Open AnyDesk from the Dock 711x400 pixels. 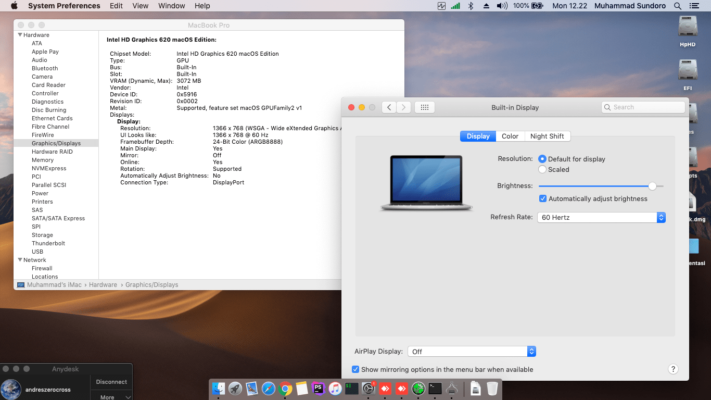384,388
